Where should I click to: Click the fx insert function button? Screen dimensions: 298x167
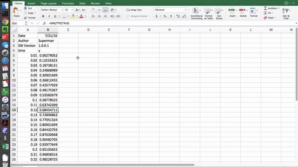(x=44, y=23)
